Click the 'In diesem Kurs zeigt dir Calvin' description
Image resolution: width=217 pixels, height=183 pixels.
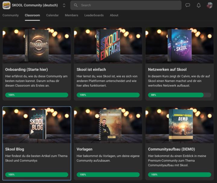[179, 81]
